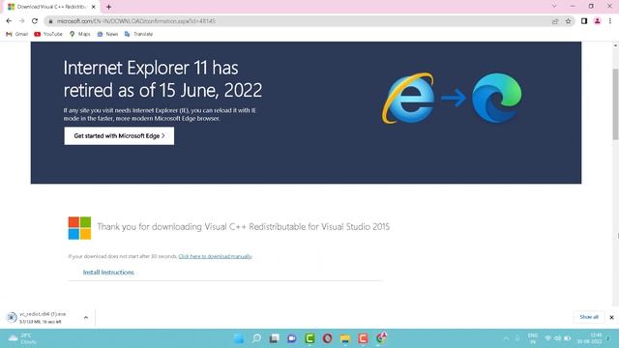Open the Chat app on the taskbar
This screenshot has width=619, height=348.
292,338
